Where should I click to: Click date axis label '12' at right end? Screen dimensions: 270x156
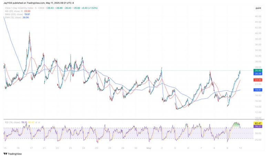pyautogui.click(x=240, y=148)
